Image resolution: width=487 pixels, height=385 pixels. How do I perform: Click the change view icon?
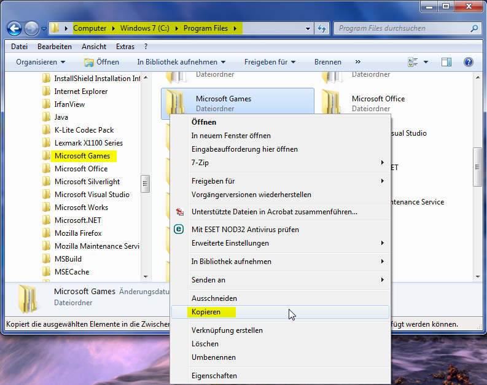(413, 62)
